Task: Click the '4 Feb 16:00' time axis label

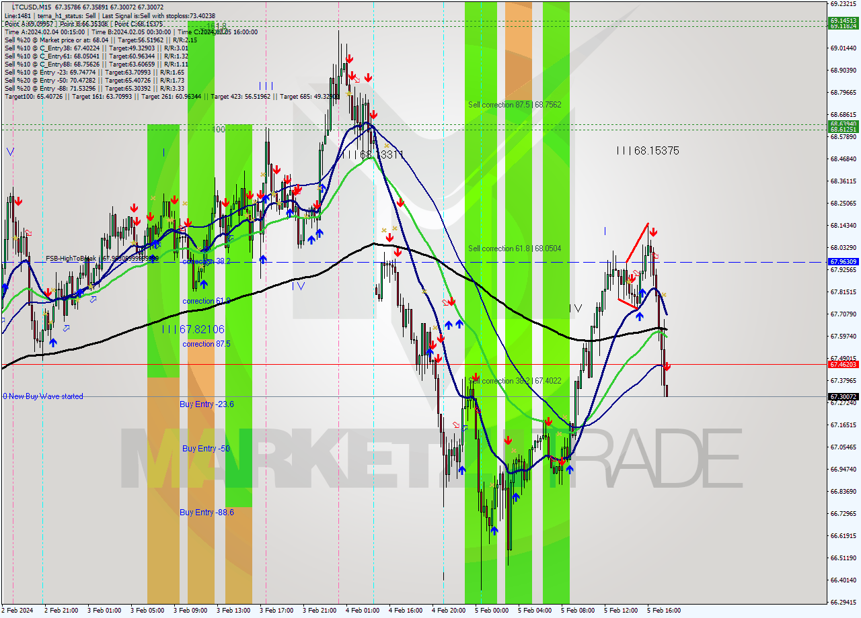Action: coord(407,611)
